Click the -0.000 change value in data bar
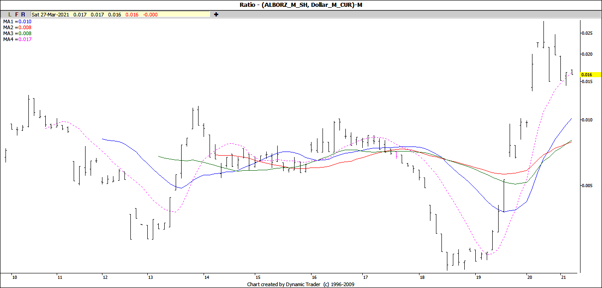 (150, 15)
